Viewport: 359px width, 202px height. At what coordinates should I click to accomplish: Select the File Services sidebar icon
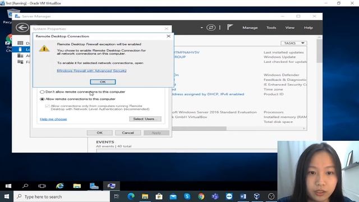pos(20,62)
